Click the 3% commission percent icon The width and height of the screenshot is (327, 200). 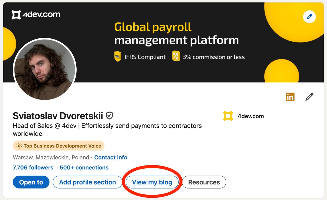[176, 56]
